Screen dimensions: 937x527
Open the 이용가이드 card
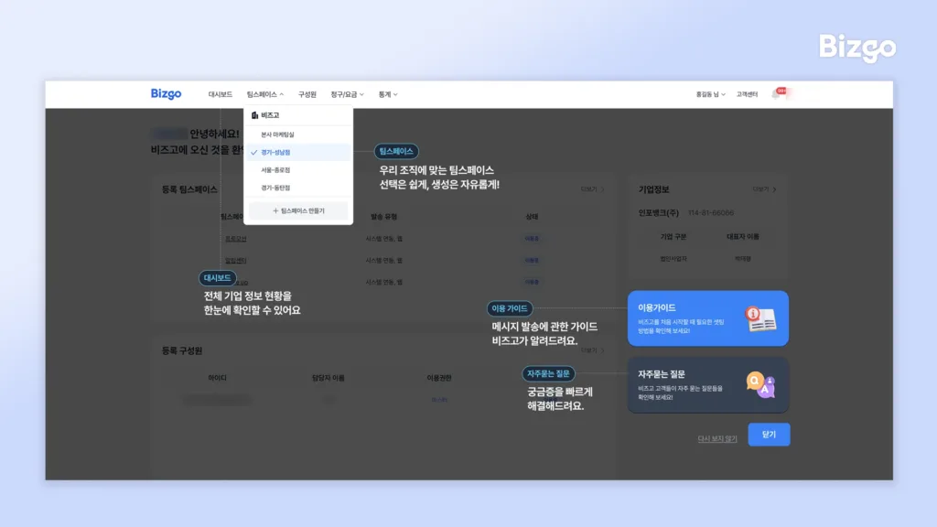point(708,318)
